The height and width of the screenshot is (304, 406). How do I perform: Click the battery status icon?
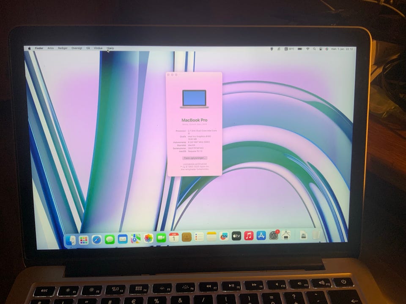(300, 49)
